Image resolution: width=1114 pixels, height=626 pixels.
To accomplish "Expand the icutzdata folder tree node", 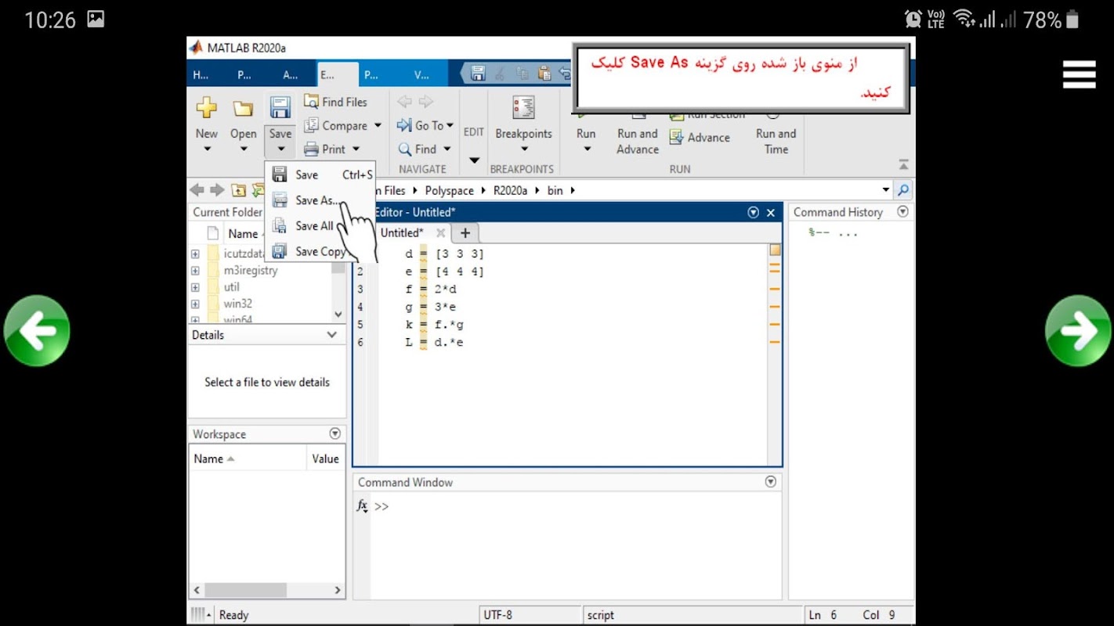I will (195, 254).
